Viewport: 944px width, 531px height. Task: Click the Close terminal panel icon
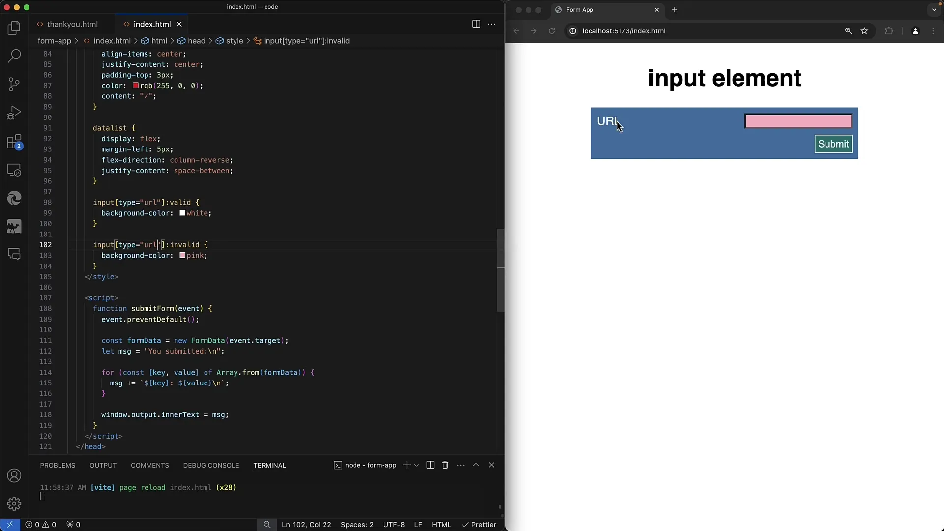click(492, 465)
